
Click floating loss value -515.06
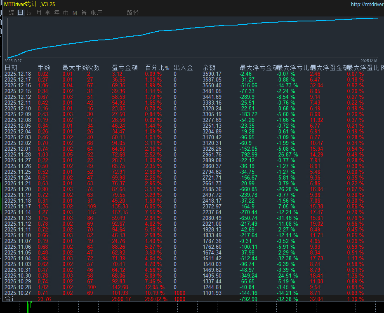coord(248,85)
